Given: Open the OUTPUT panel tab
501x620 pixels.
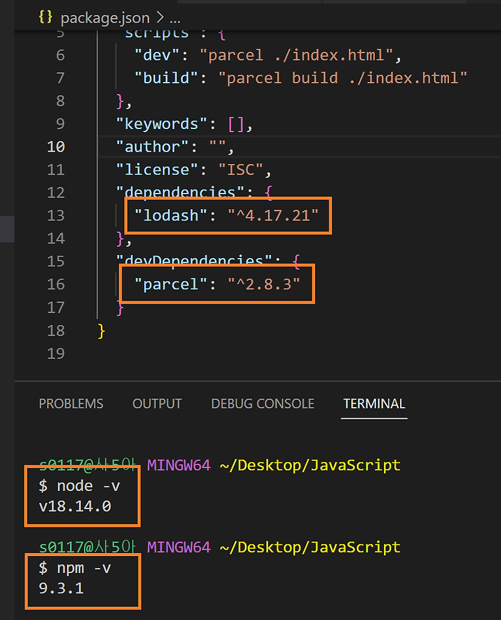Looking at the screenshot, I should pyautogui.click(x=157, y=404).
